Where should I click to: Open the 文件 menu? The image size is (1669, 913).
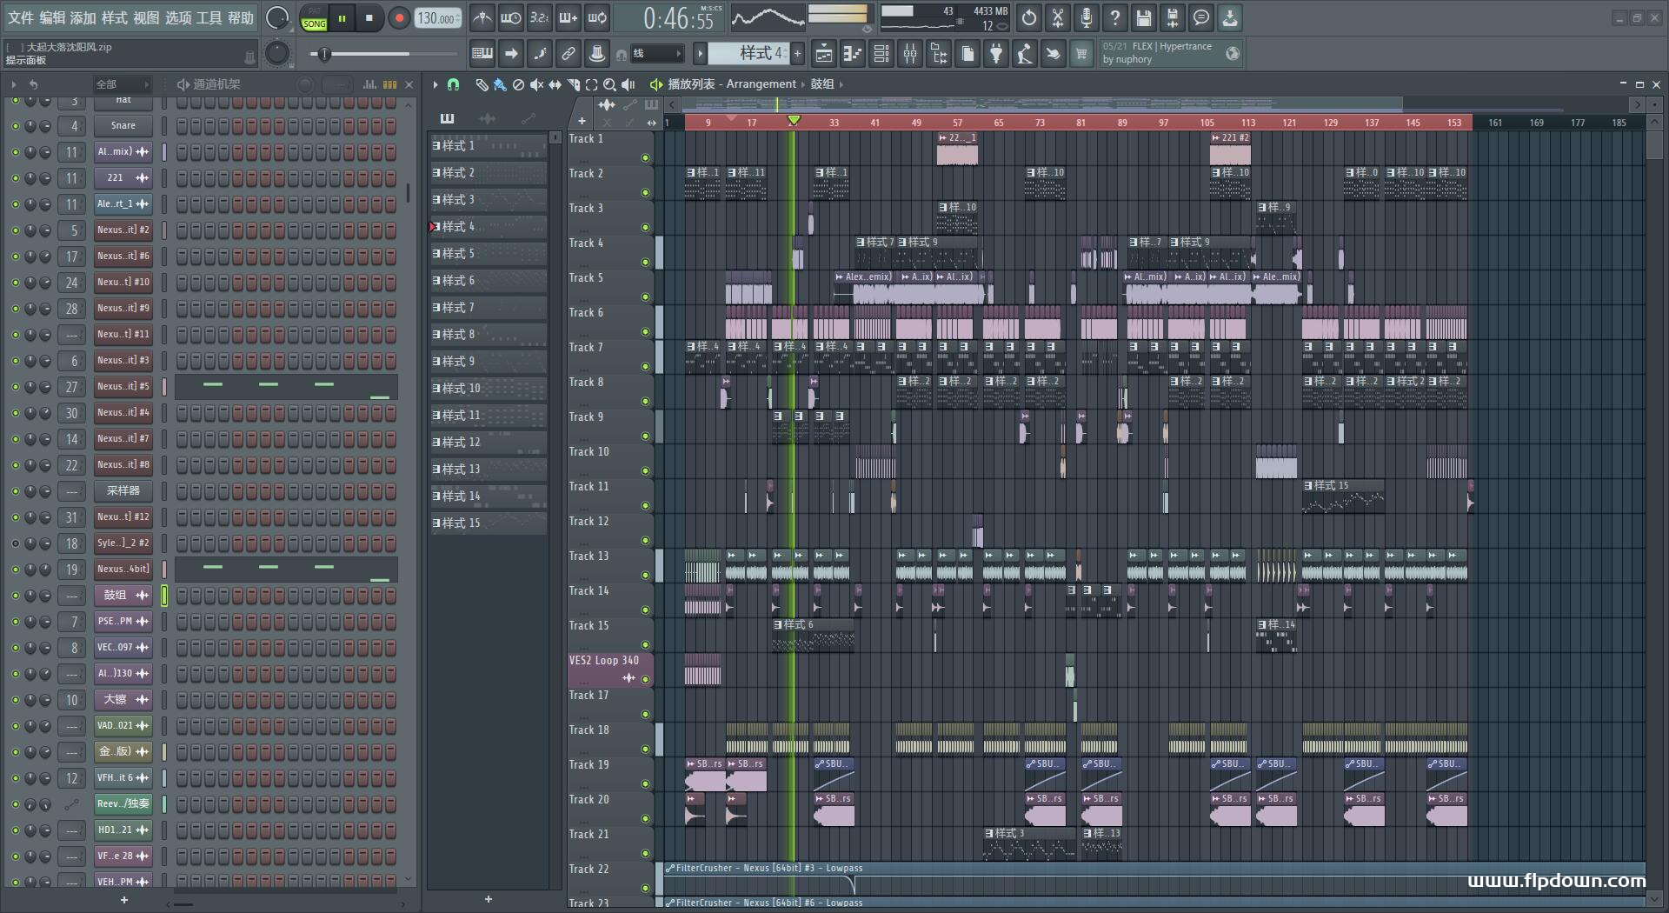pyautogui.click(x=20, y=18)
